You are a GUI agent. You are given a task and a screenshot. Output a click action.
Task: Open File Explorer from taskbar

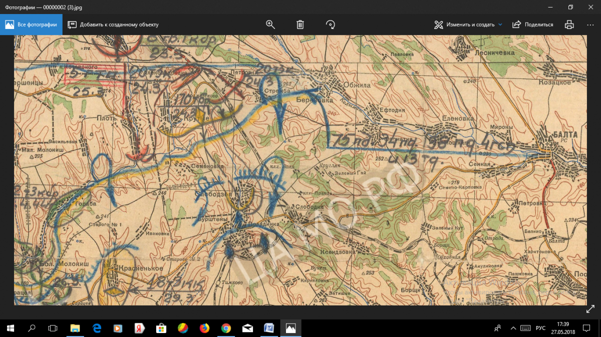(x=75, y=328)
